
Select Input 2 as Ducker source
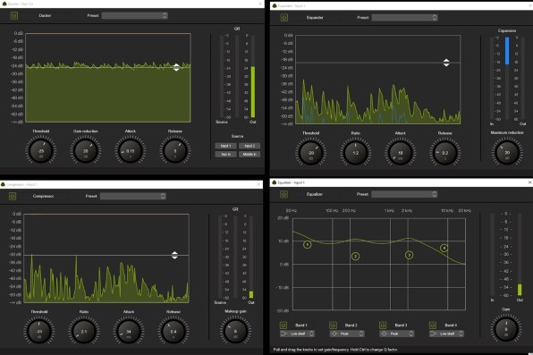[x=250, y=146]
